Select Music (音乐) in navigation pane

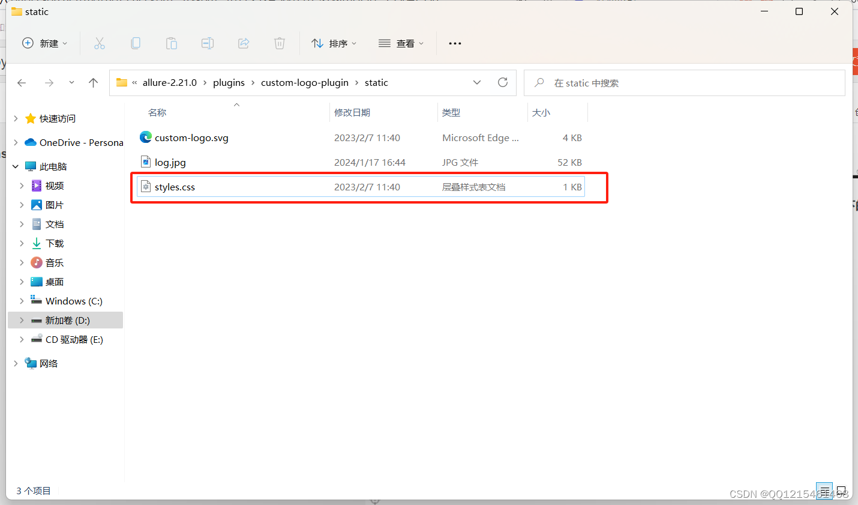click(54, 263)
